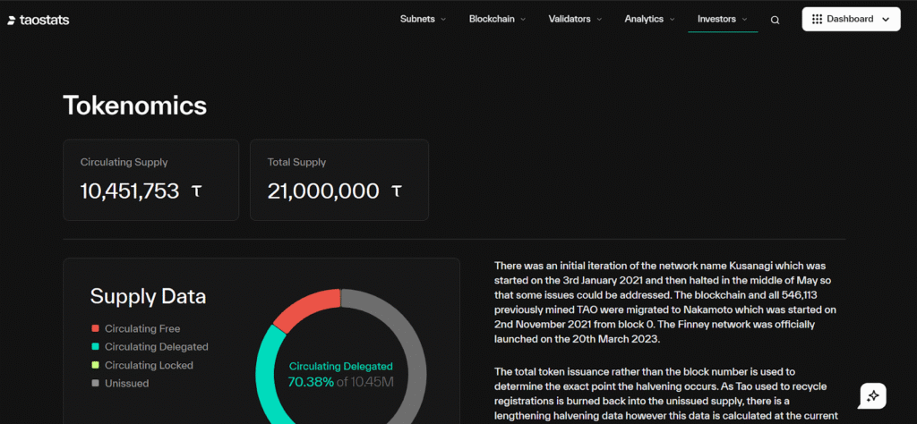Screen dimensions: 917x424
Task: Click the Dashboard grid icon
Action: 817,19
